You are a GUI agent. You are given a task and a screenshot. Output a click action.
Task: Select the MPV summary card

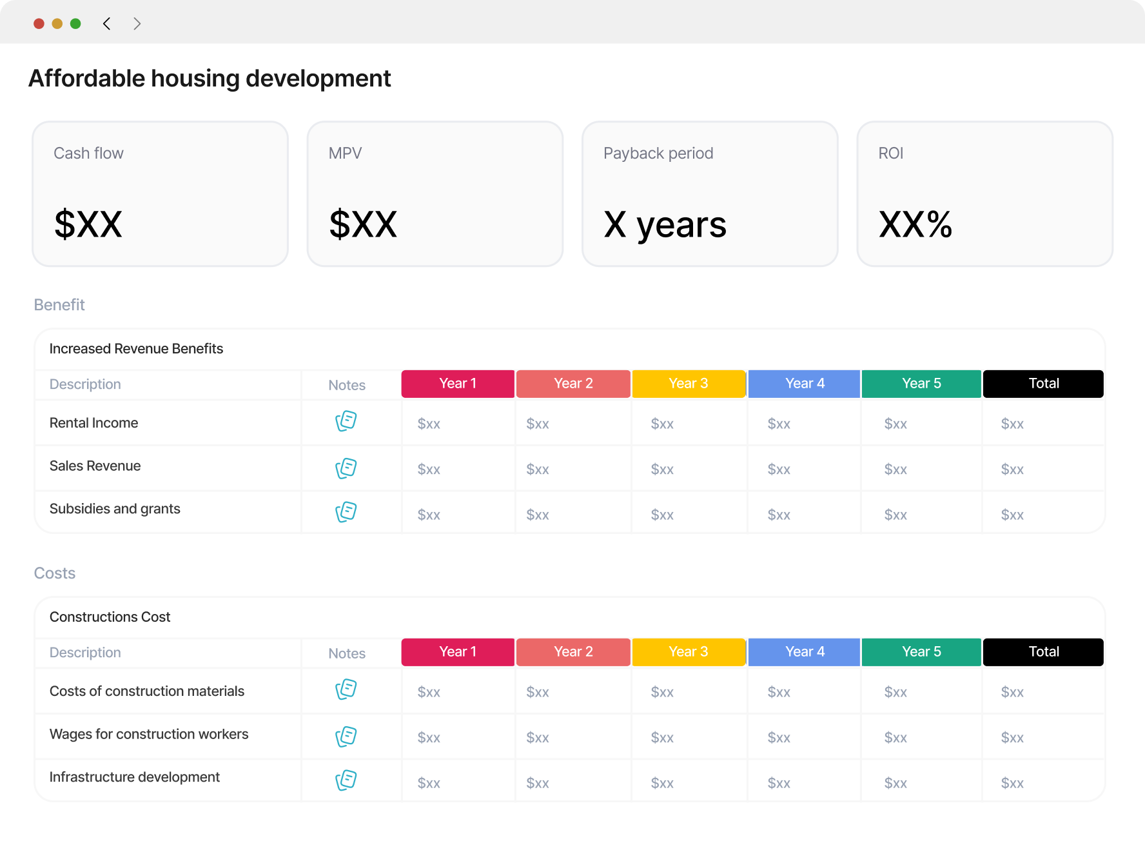[x=435, y=194]
